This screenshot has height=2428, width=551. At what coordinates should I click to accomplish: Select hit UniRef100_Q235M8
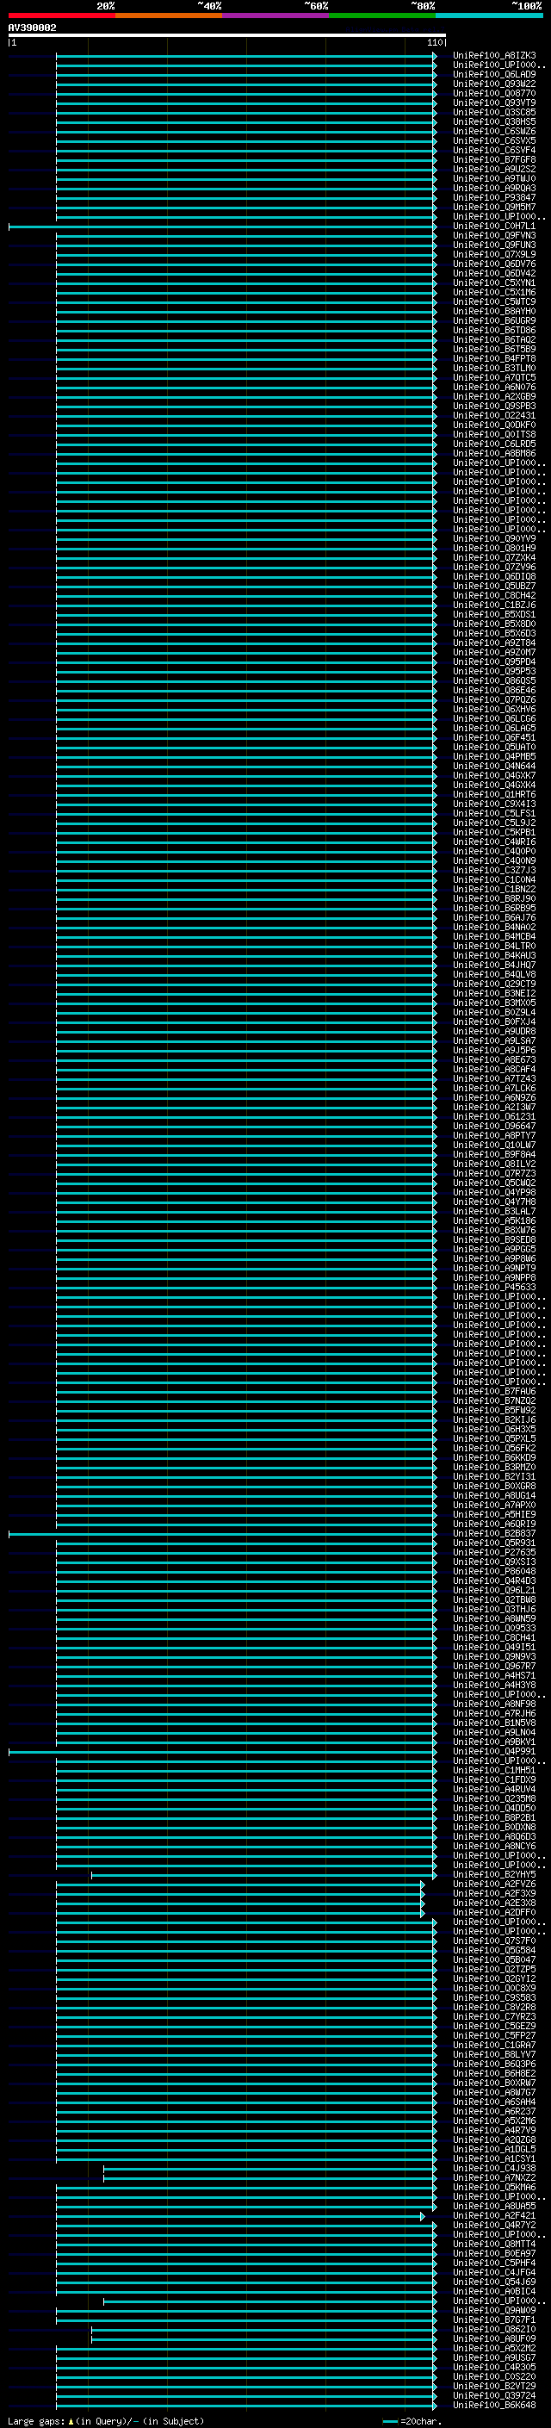tap(494, 1798)
